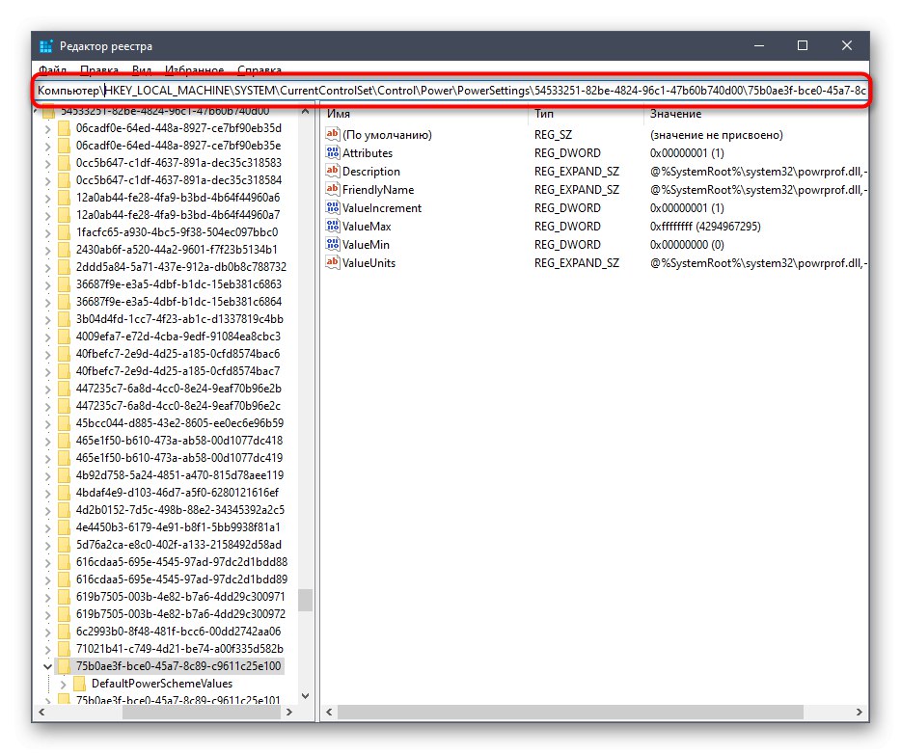The height and width of the screenshot is (754, 901).
Task: Select key 619b7505-003b-4e82-b7a6-4dd29c300971
Action: (x=180, y=597)
